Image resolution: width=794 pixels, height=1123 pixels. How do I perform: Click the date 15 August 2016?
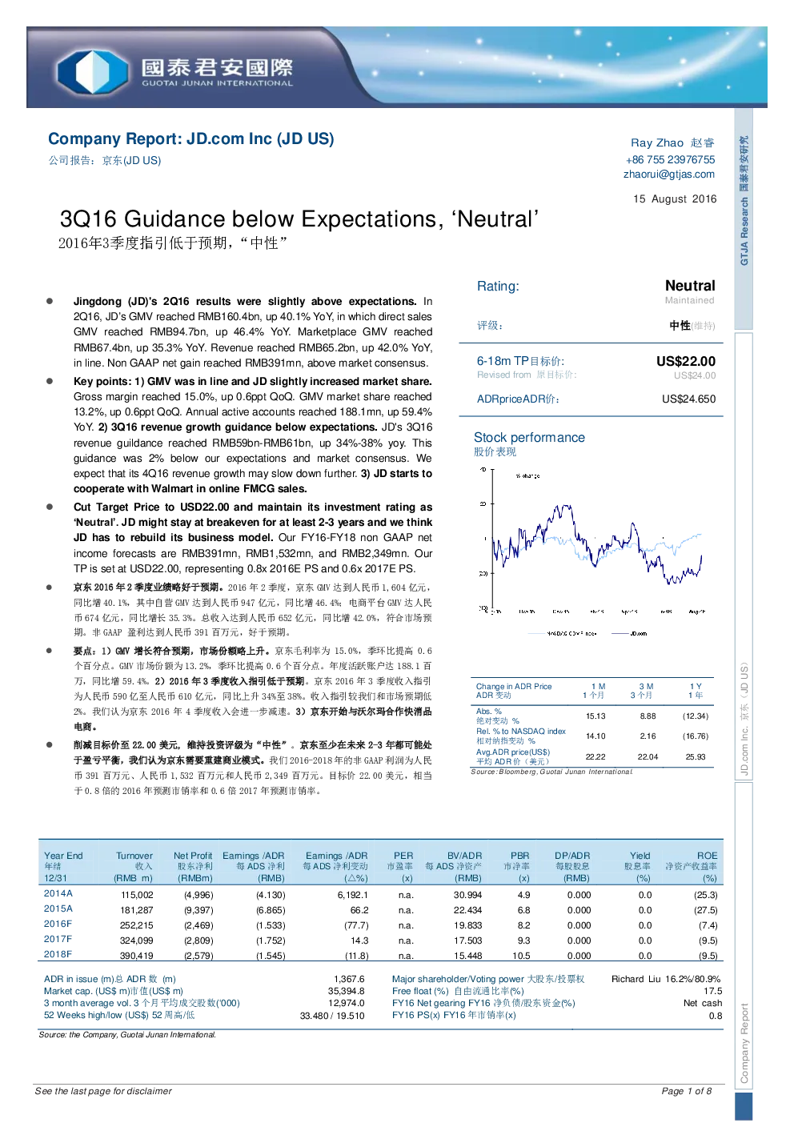coord(675,199)
